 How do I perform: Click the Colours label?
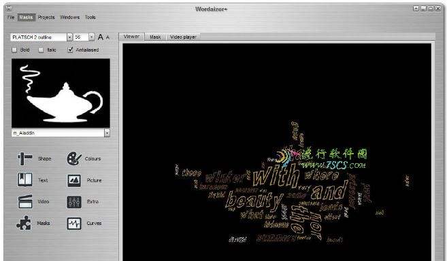[x=93, y=159]
